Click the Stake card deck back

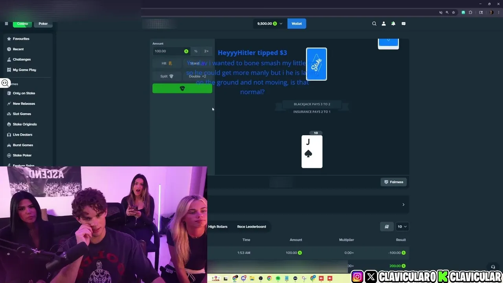tap(316, 64)
